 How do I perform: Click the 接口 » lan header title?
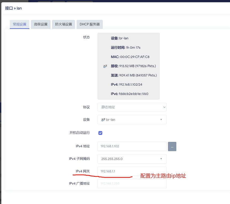[13, 8]
